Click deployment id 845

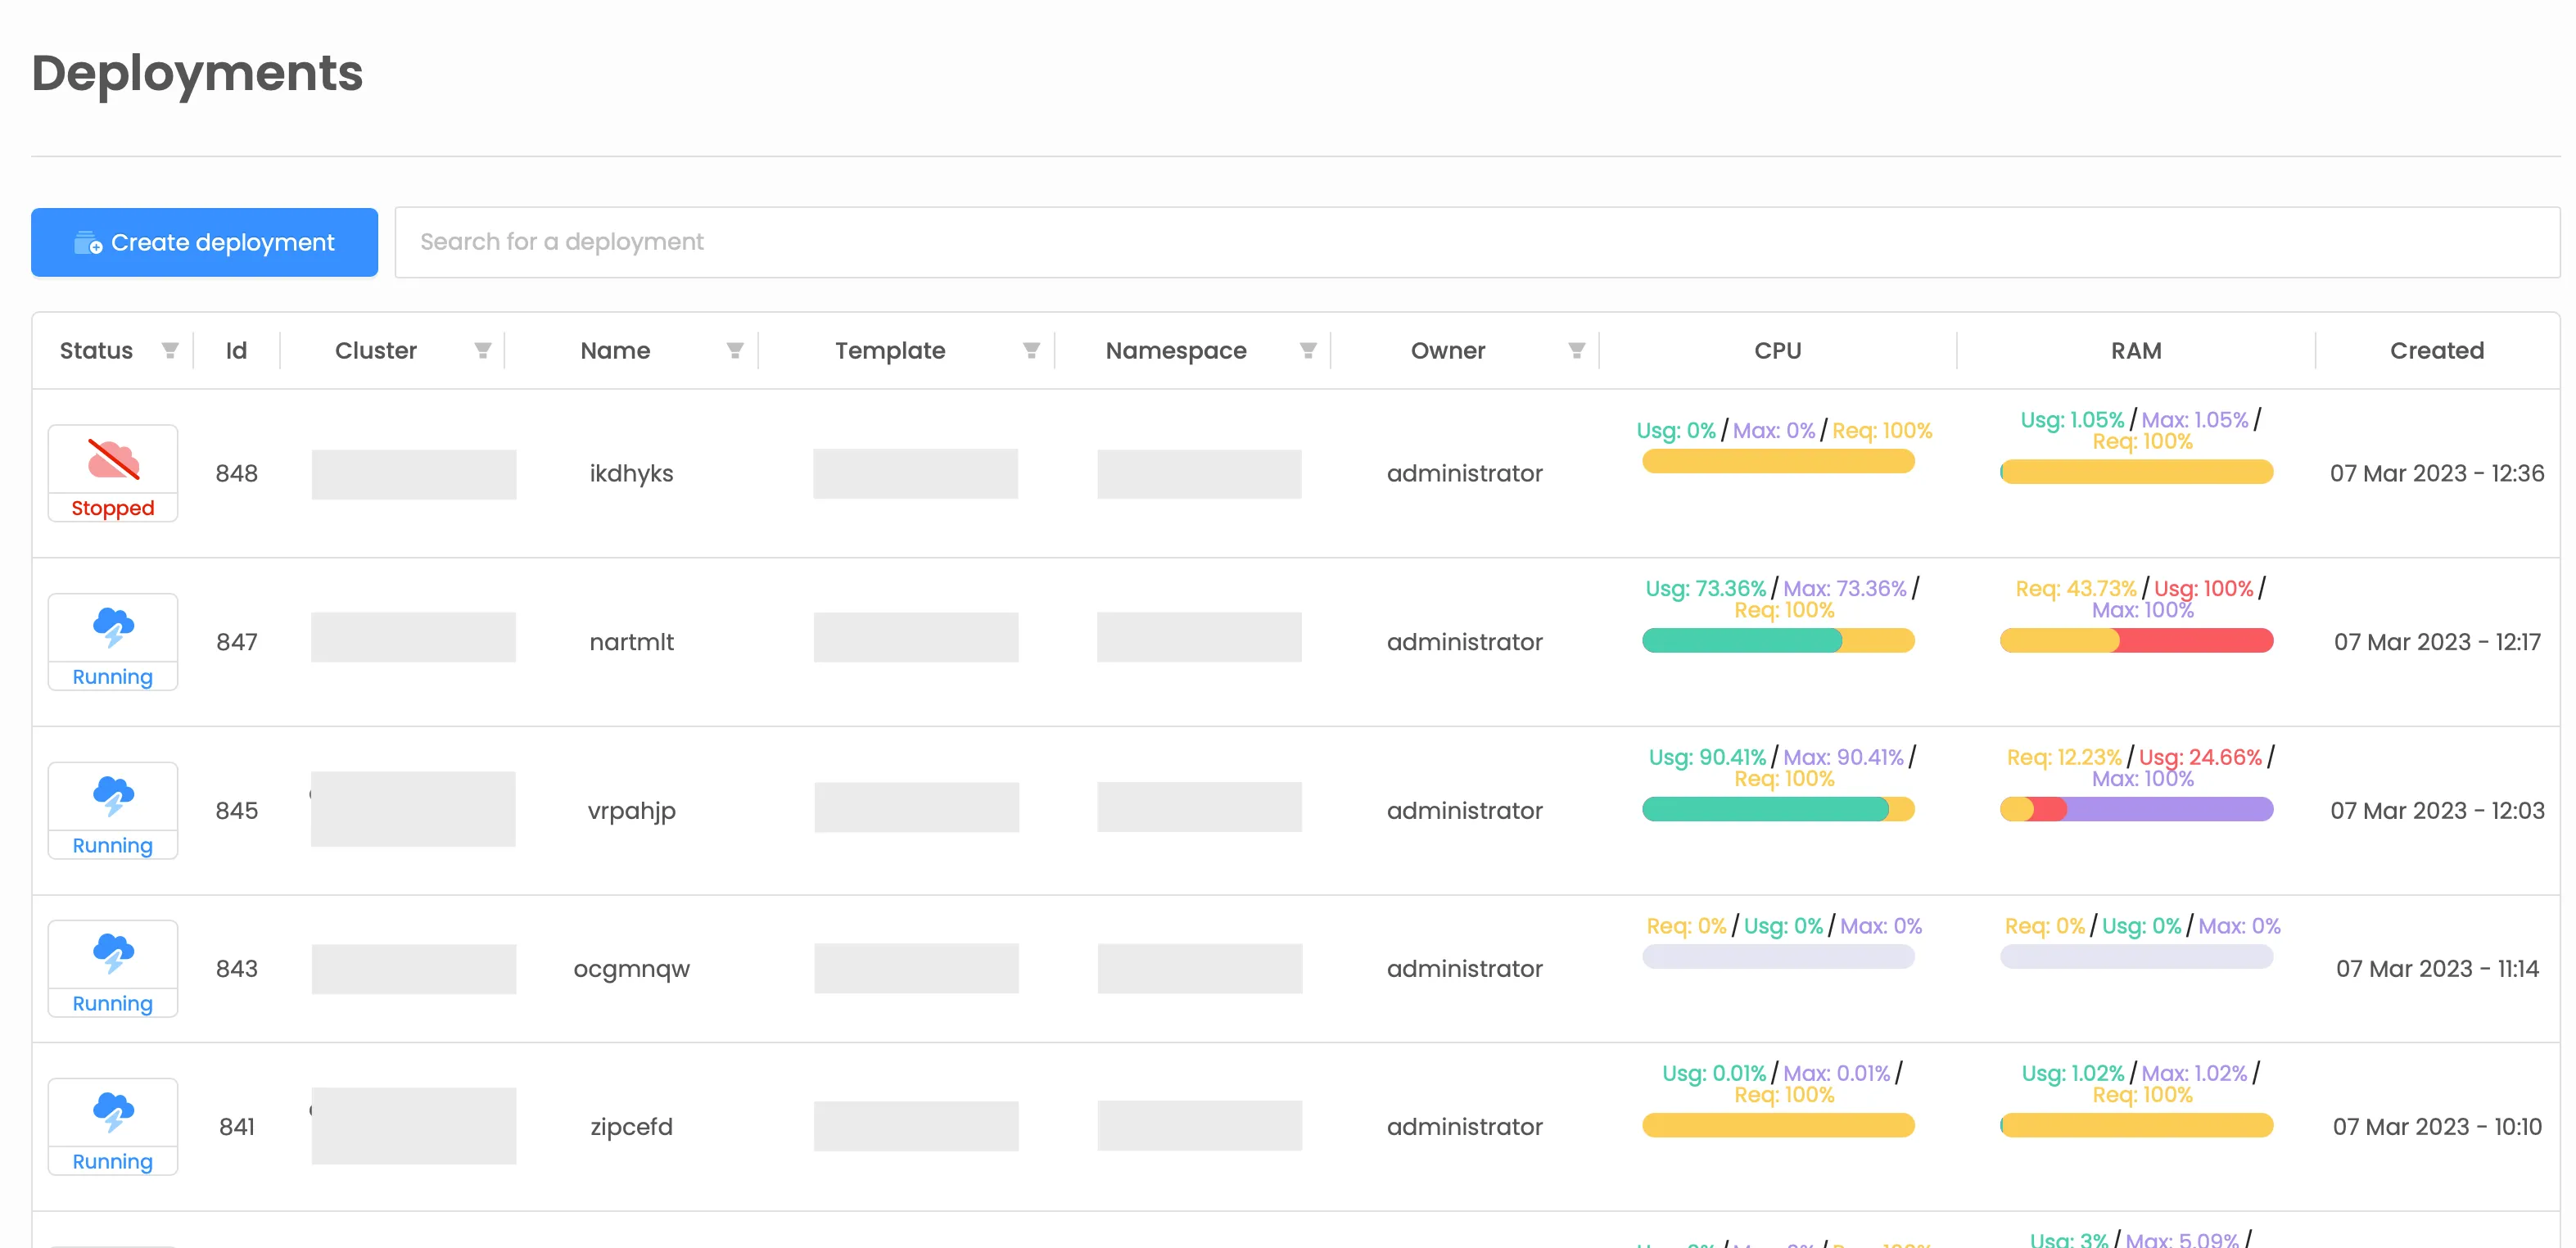(x=237, y=811)
